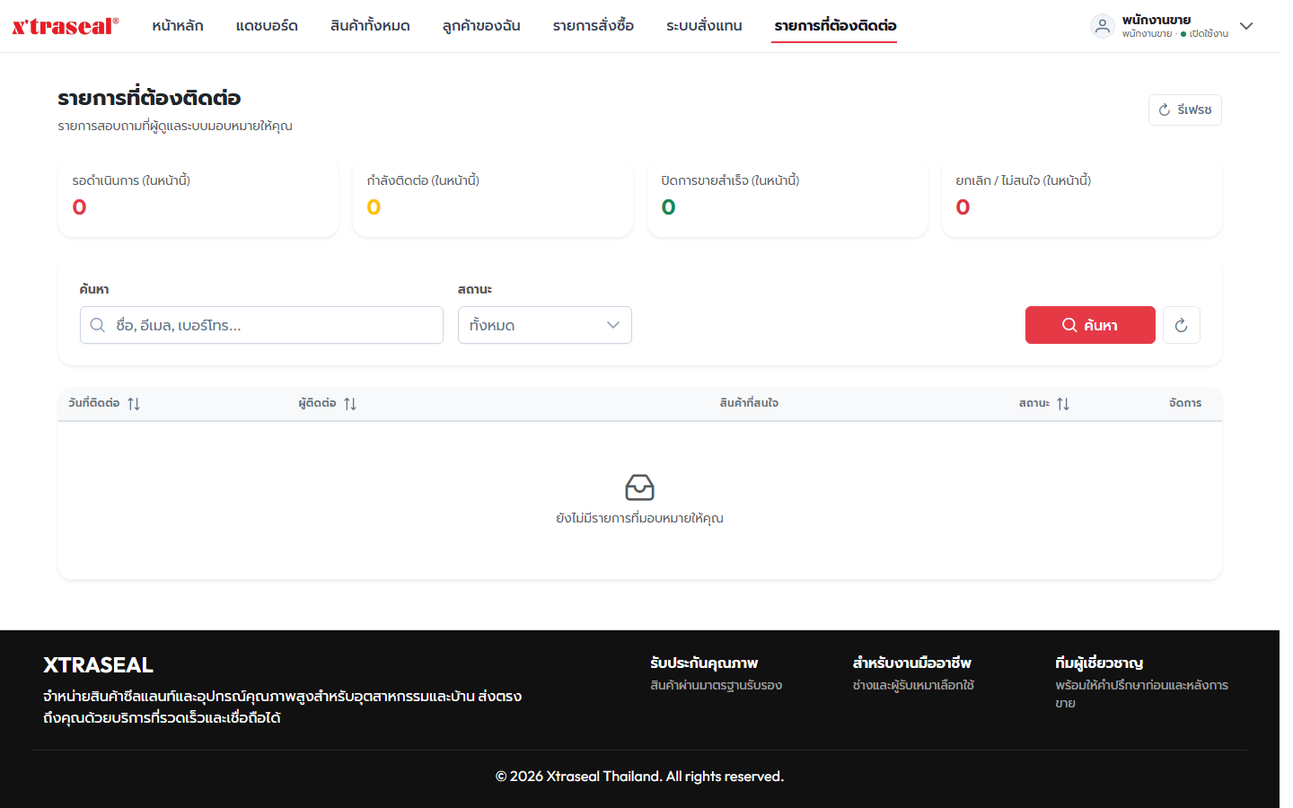The height and width of the screenshot is (808, 1293).
Task: Click the empty inbox icon
Action: click(x=639, y=487)
